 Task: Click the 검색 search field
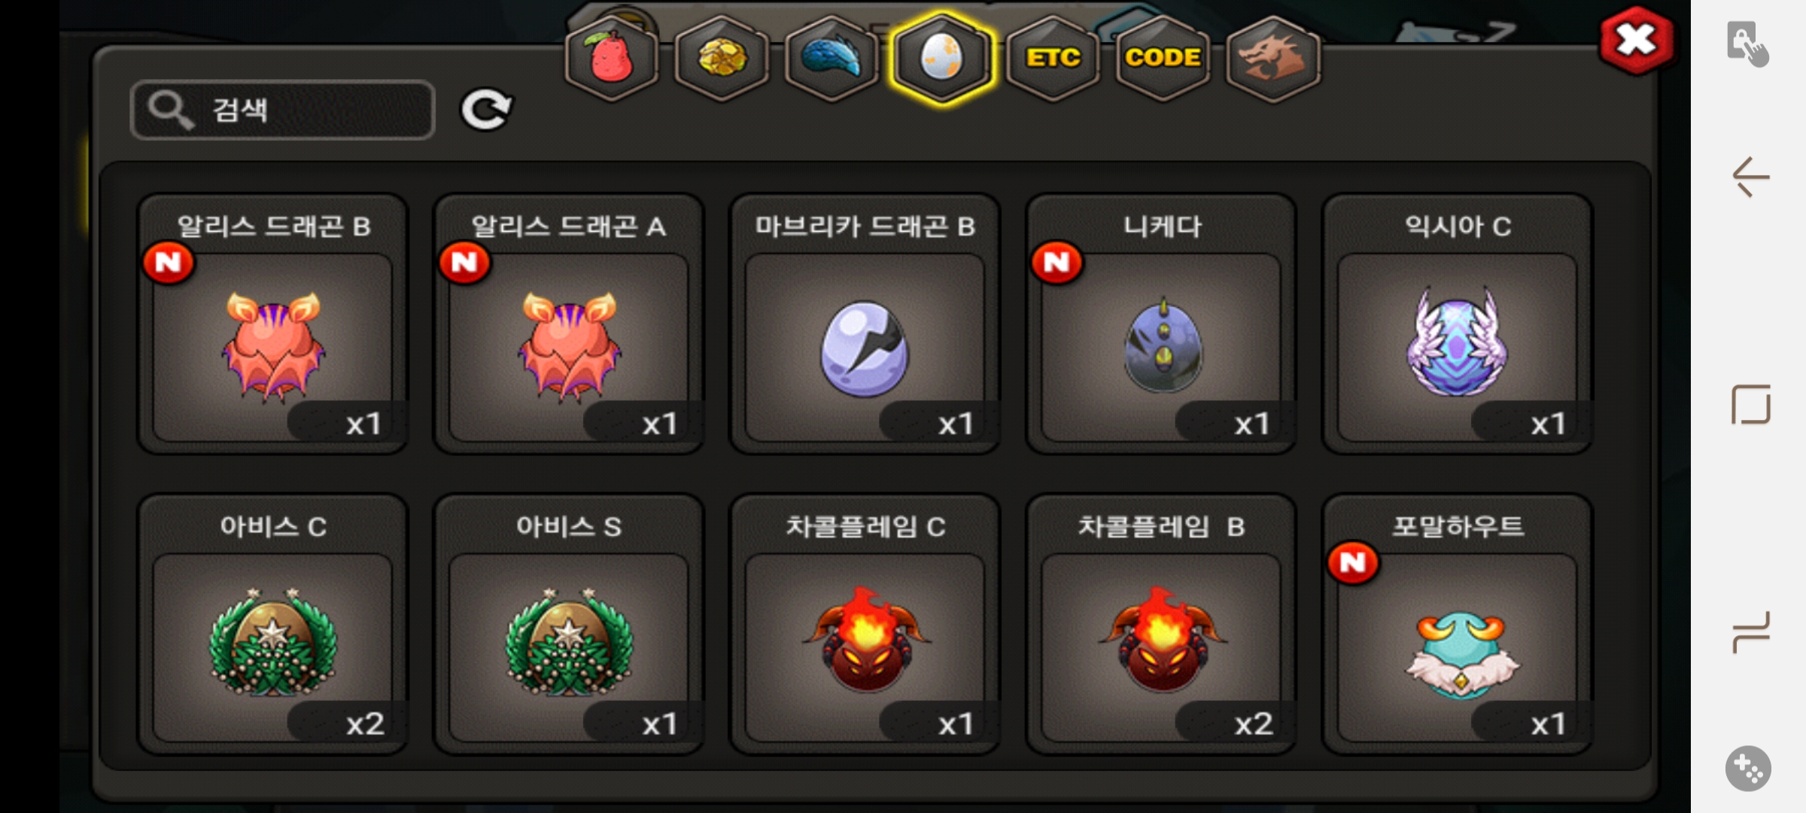click(283, 110)
